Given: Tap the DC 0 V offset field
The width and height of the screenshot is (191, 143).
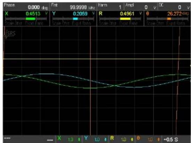Looking at the screenshot, I should coord(174,7).
